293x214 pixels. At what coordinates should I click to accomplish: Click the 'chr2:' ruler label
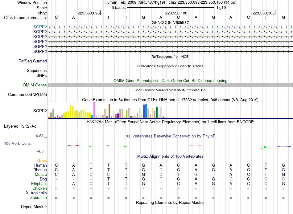pyautogui.click(x=42, y=13)
